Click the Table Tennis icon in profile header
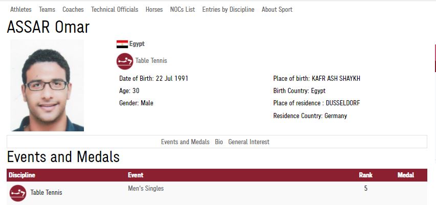 [x=124, y=61]
